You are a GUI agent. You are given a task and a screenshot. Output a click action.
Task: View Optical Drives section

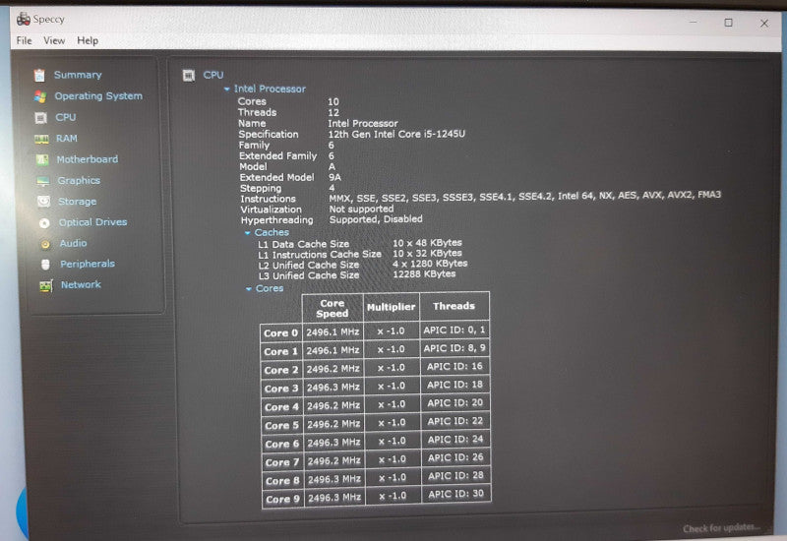coord(92,222)
